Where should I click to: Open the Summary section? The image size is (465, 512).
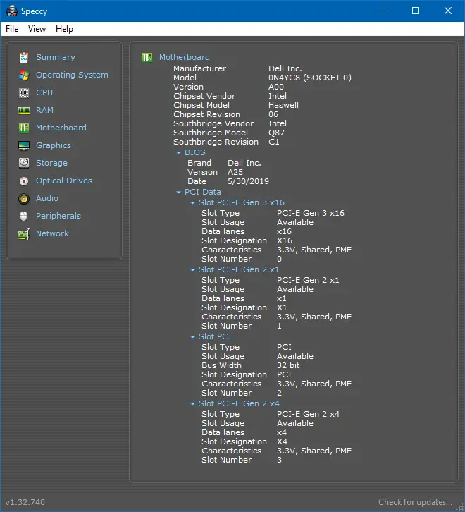click(x=56, y=57)
